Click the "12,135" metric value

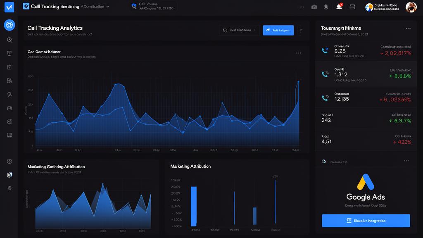pyautogui.click(x=342, y=99)
